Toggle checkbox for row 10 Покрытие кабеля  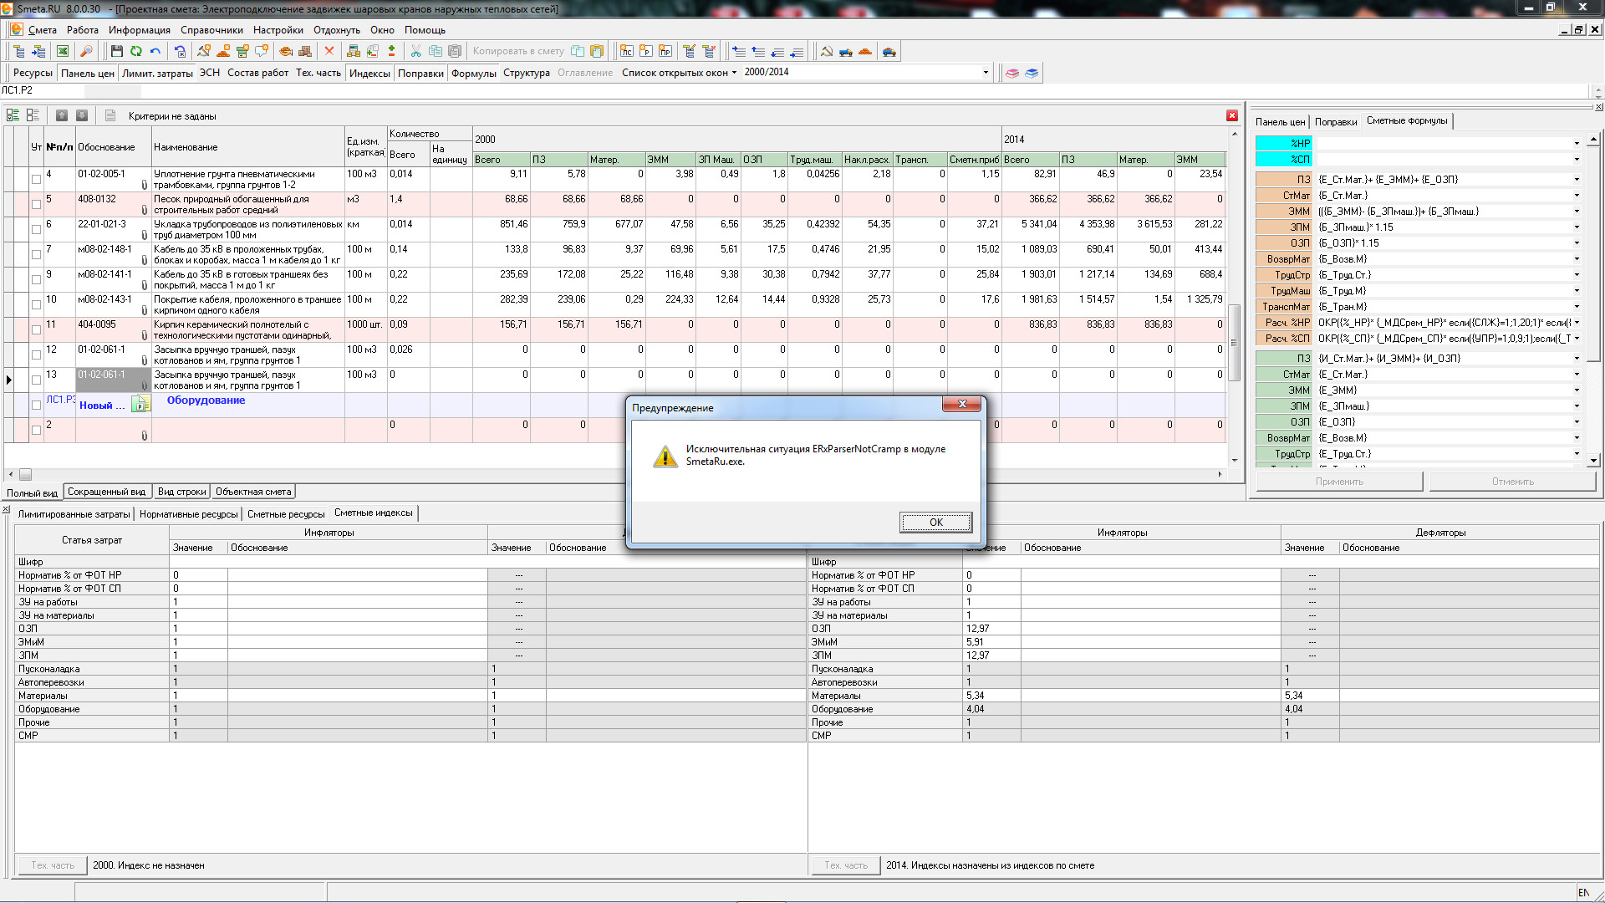coord(36,304)
